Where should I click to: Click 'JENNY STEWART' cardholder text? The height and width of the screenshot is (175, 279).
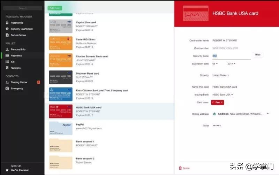tap(85, 60)
